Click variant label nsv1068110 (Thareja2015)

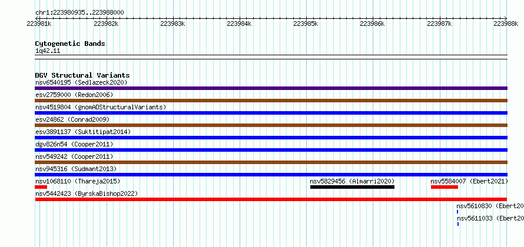[78, 181]
